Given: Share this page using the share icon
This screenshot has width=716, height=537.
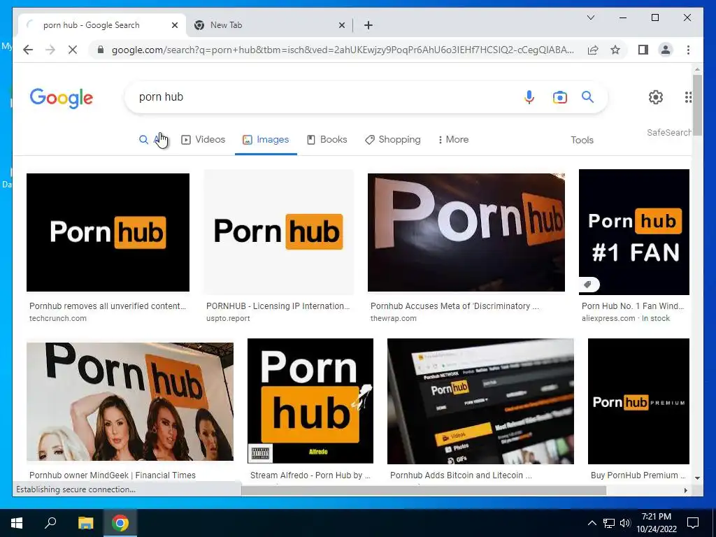Looking at the screenshot, I should 593,50.
